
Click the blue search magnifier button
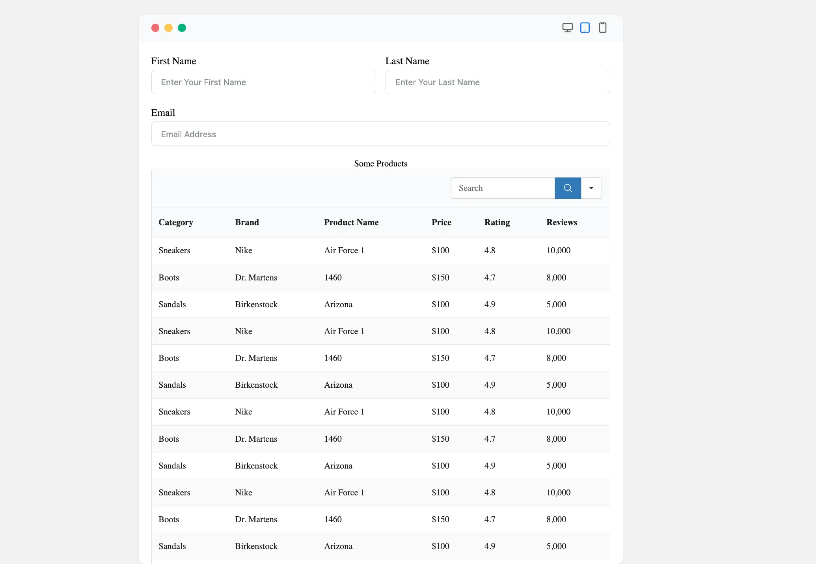tap(568, 188)
